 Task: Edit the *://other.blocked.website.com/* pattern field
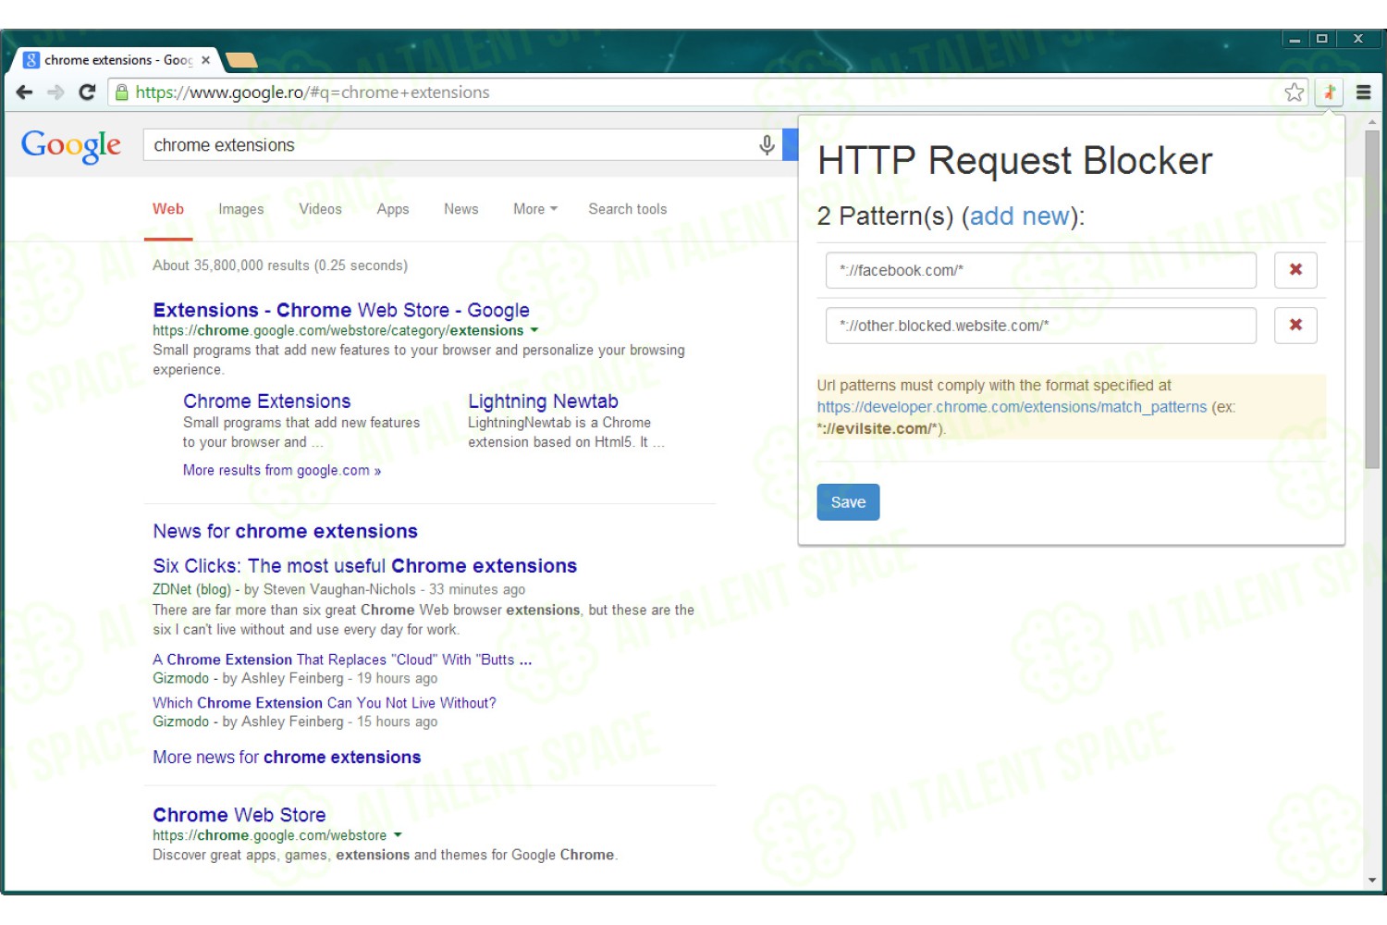point(1041,326)
